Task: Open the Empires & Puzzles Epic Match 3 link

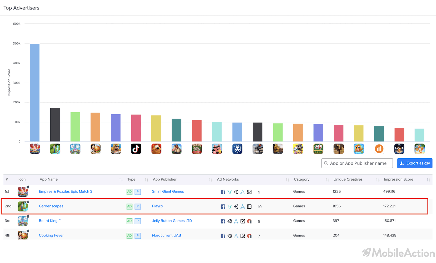Action: pyautogui.click(x=66, y=191)
